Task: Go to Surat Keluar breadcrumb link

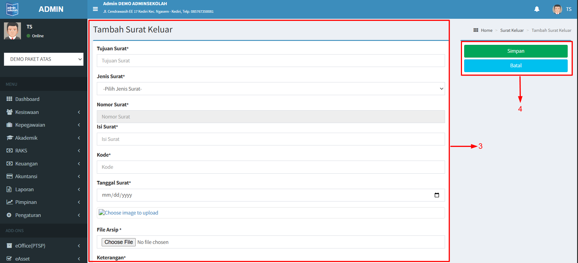Action: [512, 30]
